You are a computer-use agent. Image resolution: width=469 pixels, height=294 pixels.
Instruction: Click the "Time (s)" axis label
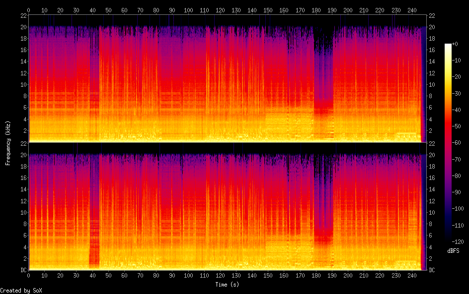(x=228, y=285)
